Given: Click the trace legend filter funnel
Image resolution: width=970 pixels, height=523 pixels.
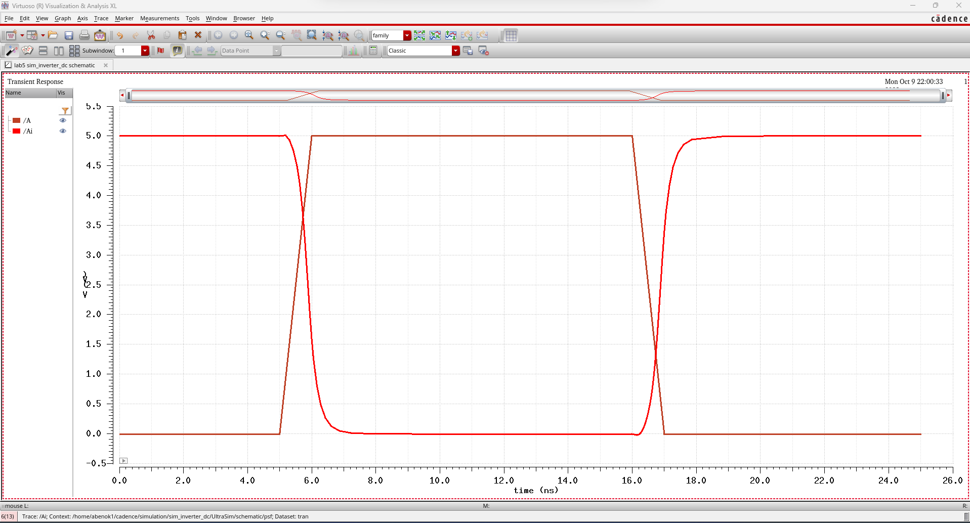Looking at the screenshot, I should (65, 111).
